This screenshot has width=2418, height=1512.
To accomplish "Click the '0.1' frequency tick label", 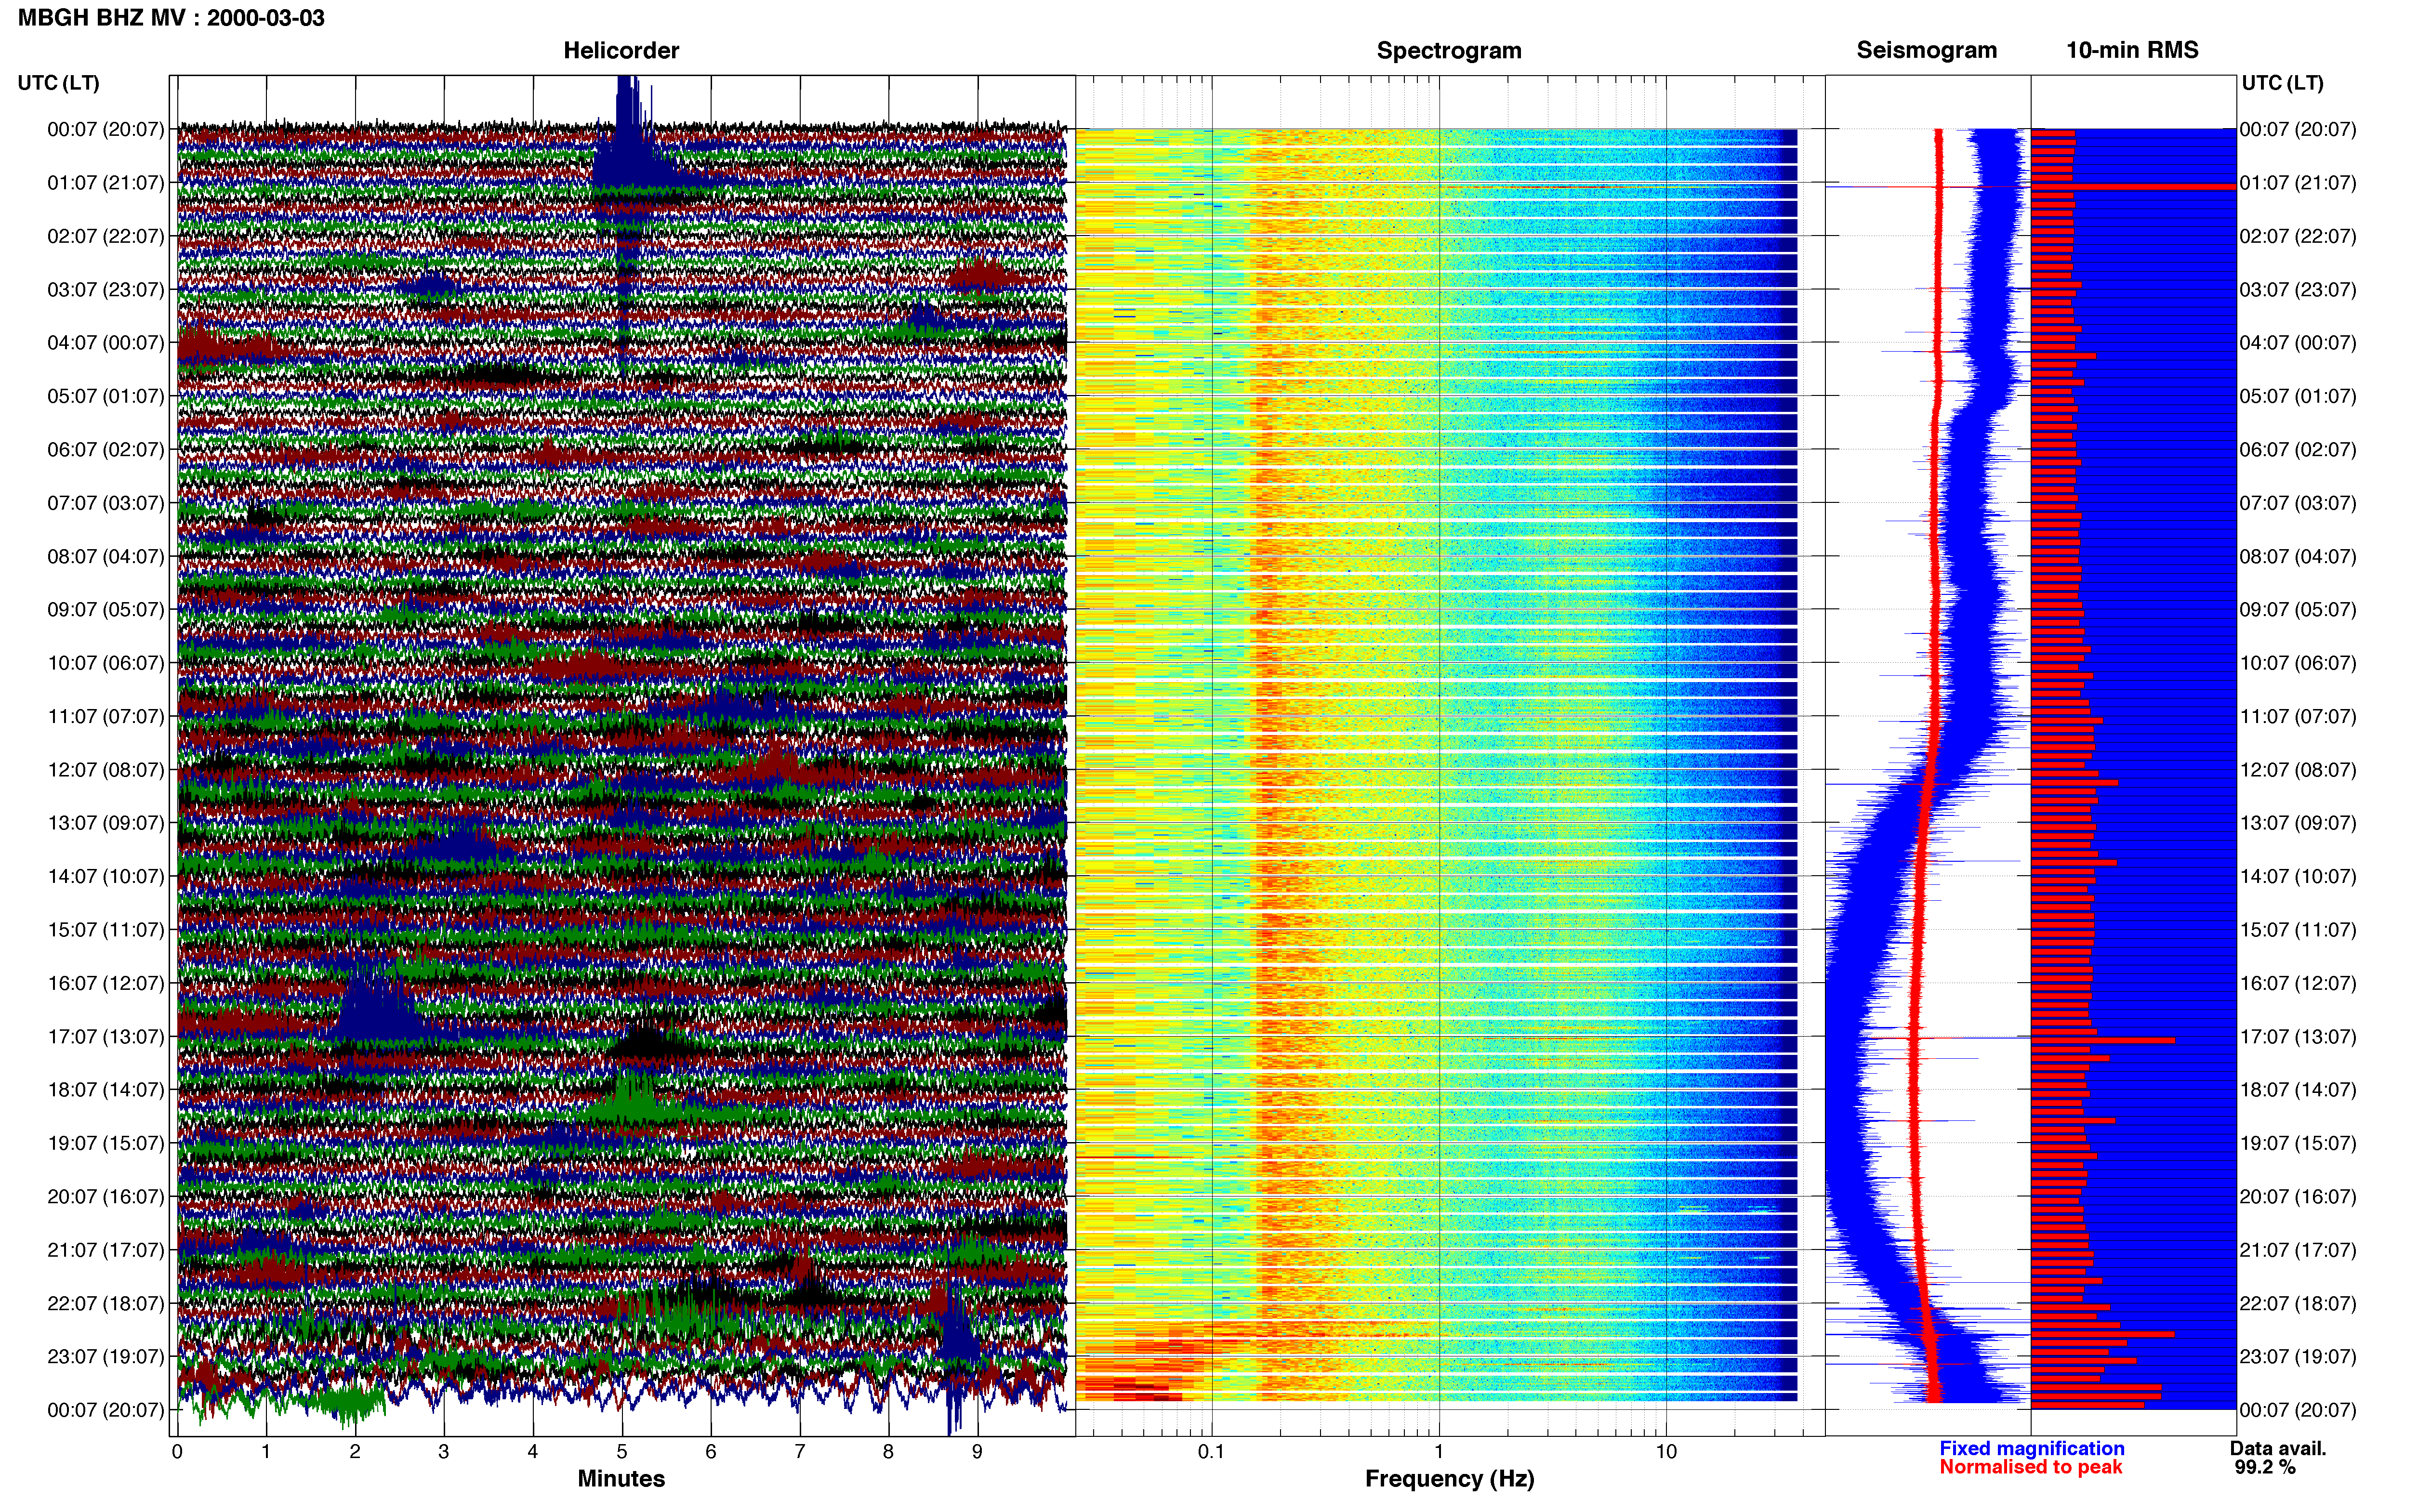I will click(x=1211, y=1452).
